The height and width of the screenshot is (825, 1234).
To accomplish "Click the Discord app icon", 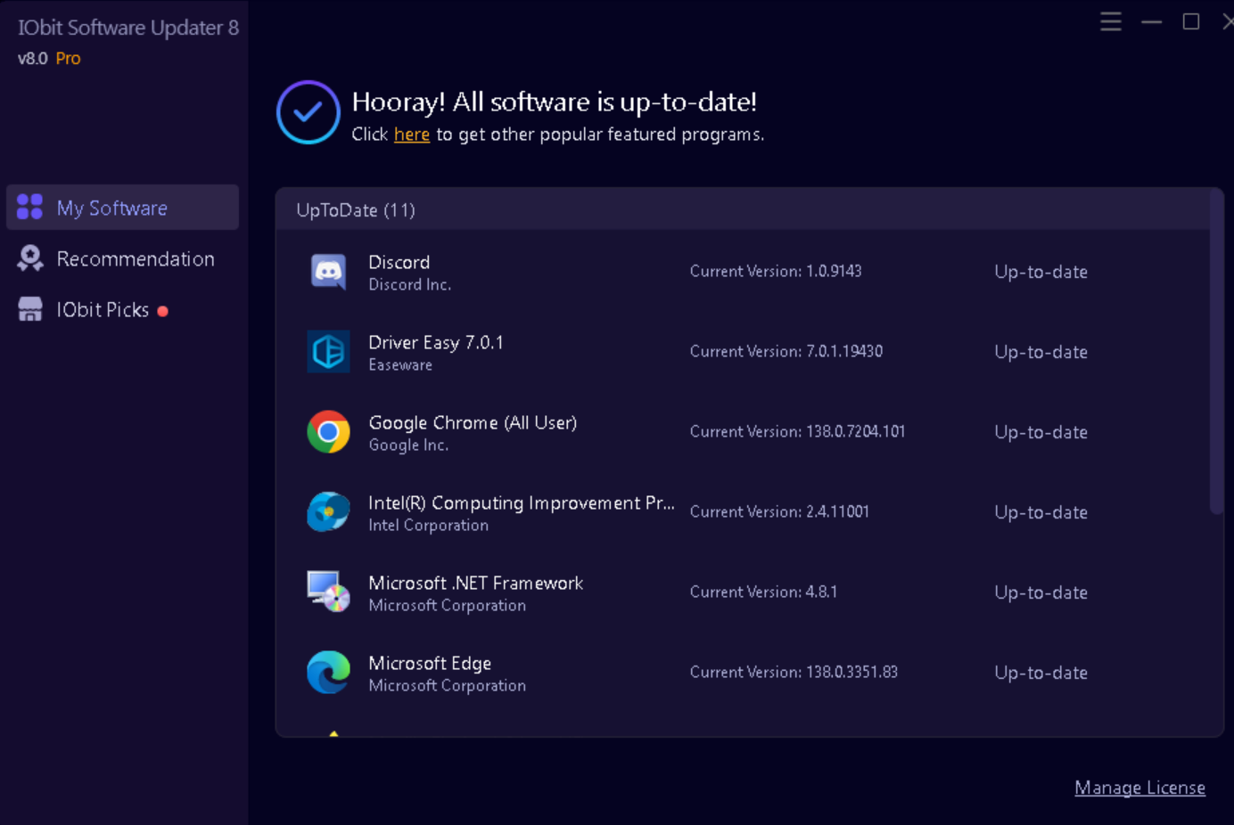I will click(x=328, y=271).
